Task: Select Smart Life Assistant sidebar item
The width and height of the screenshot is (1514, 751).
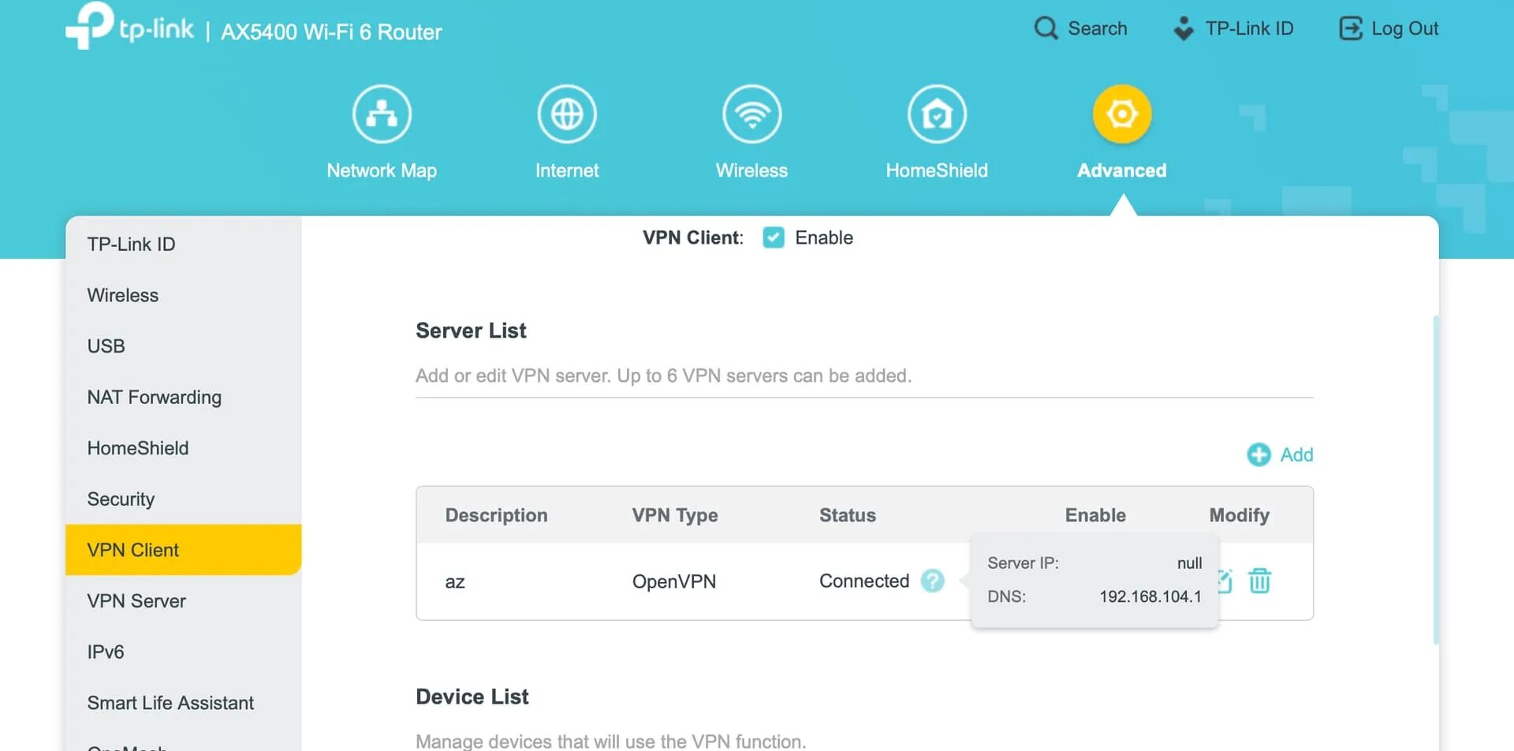Action: pyautogui.click(x=170, y=703)
